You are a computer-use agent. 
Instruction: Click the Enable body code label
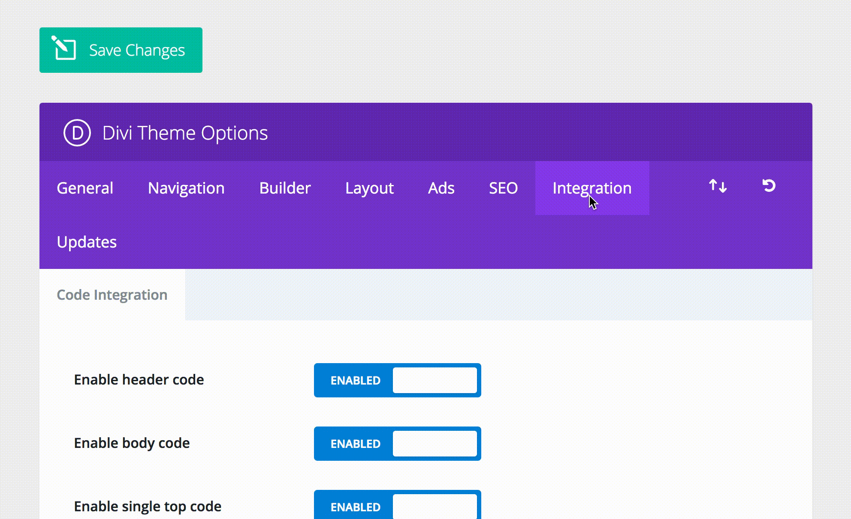(132, 443)
